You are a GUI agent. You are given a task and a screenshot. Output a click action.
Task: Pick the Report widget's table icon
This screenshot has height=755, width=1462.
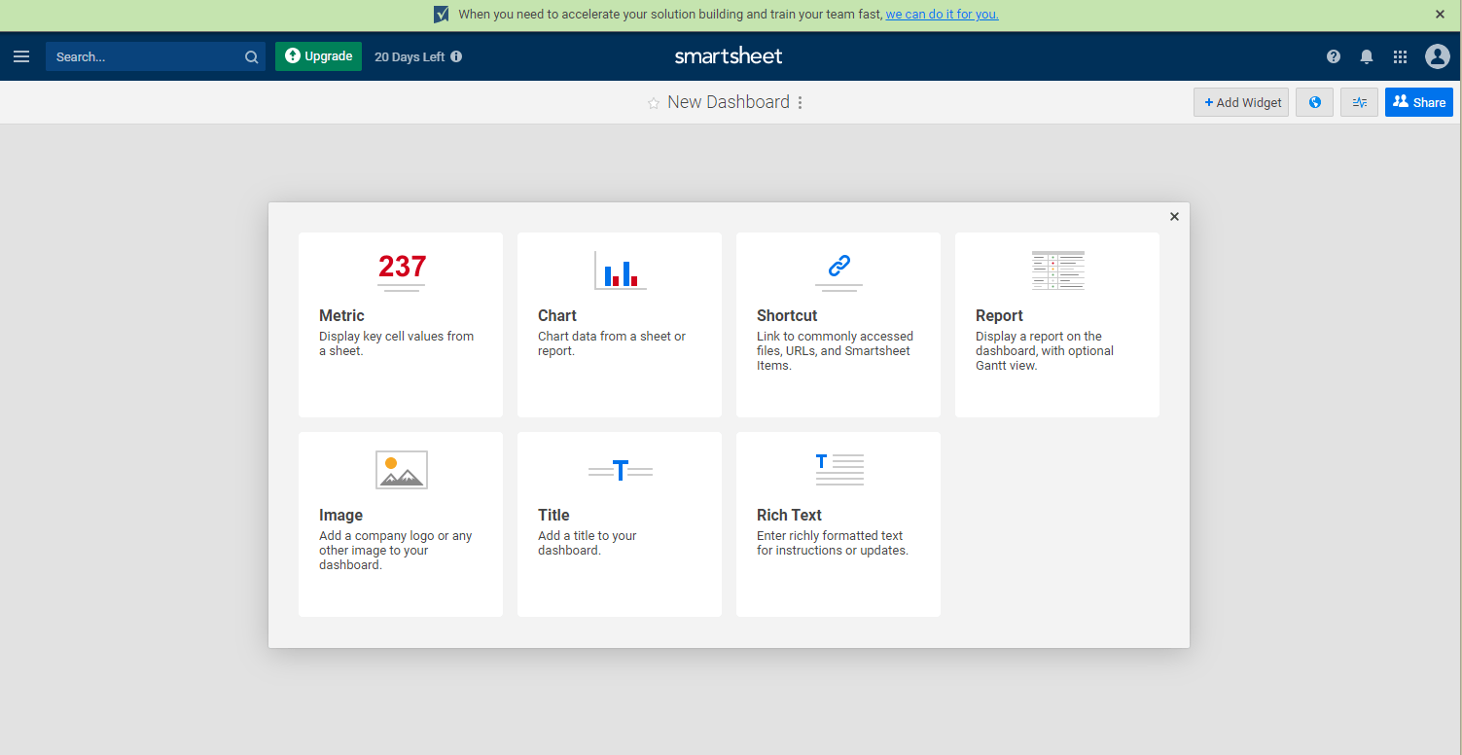pos(1058,270)
